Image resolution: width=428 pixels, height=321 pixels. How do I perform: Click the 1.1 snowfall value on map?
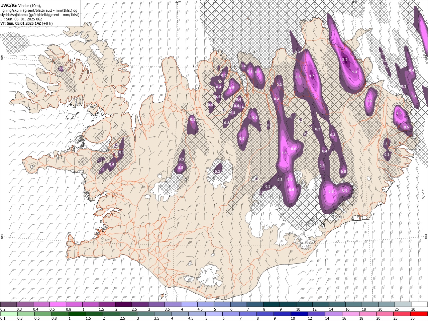[x=285, y=153]
